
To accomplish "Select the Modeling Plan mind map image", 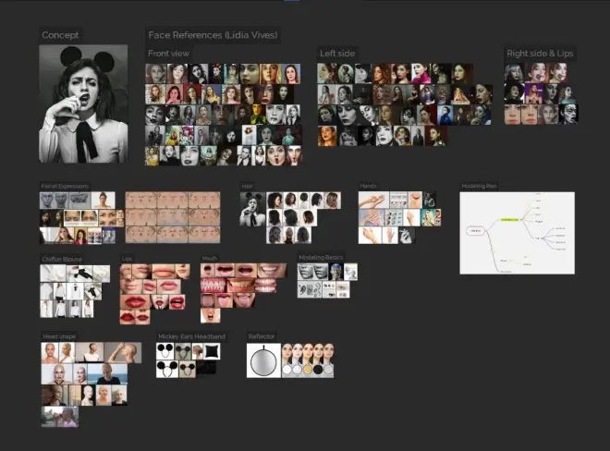I will click(x=517, y=233).
